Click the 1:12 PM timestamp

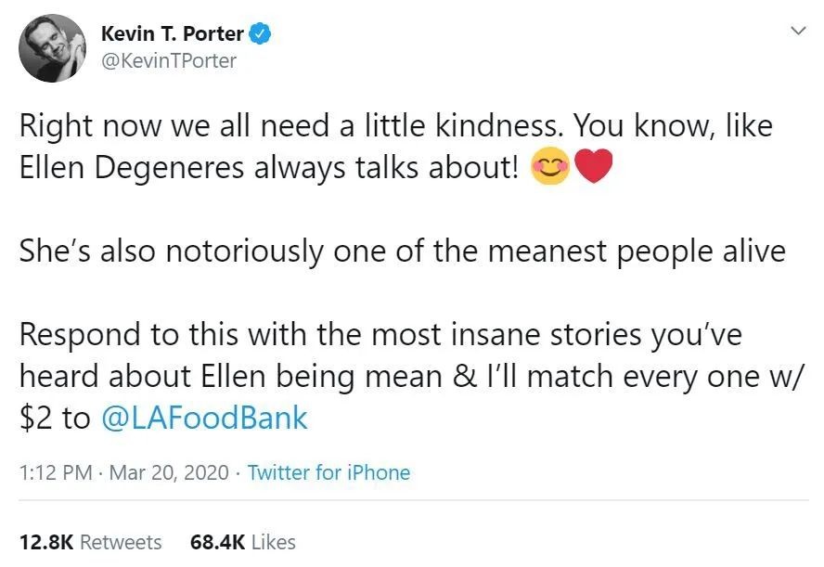[x=55, y=472]
